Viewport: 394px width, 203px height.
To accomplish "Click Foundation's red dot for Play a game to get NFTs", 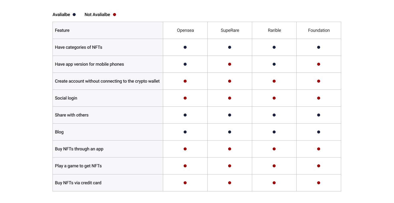I will 319,166.
